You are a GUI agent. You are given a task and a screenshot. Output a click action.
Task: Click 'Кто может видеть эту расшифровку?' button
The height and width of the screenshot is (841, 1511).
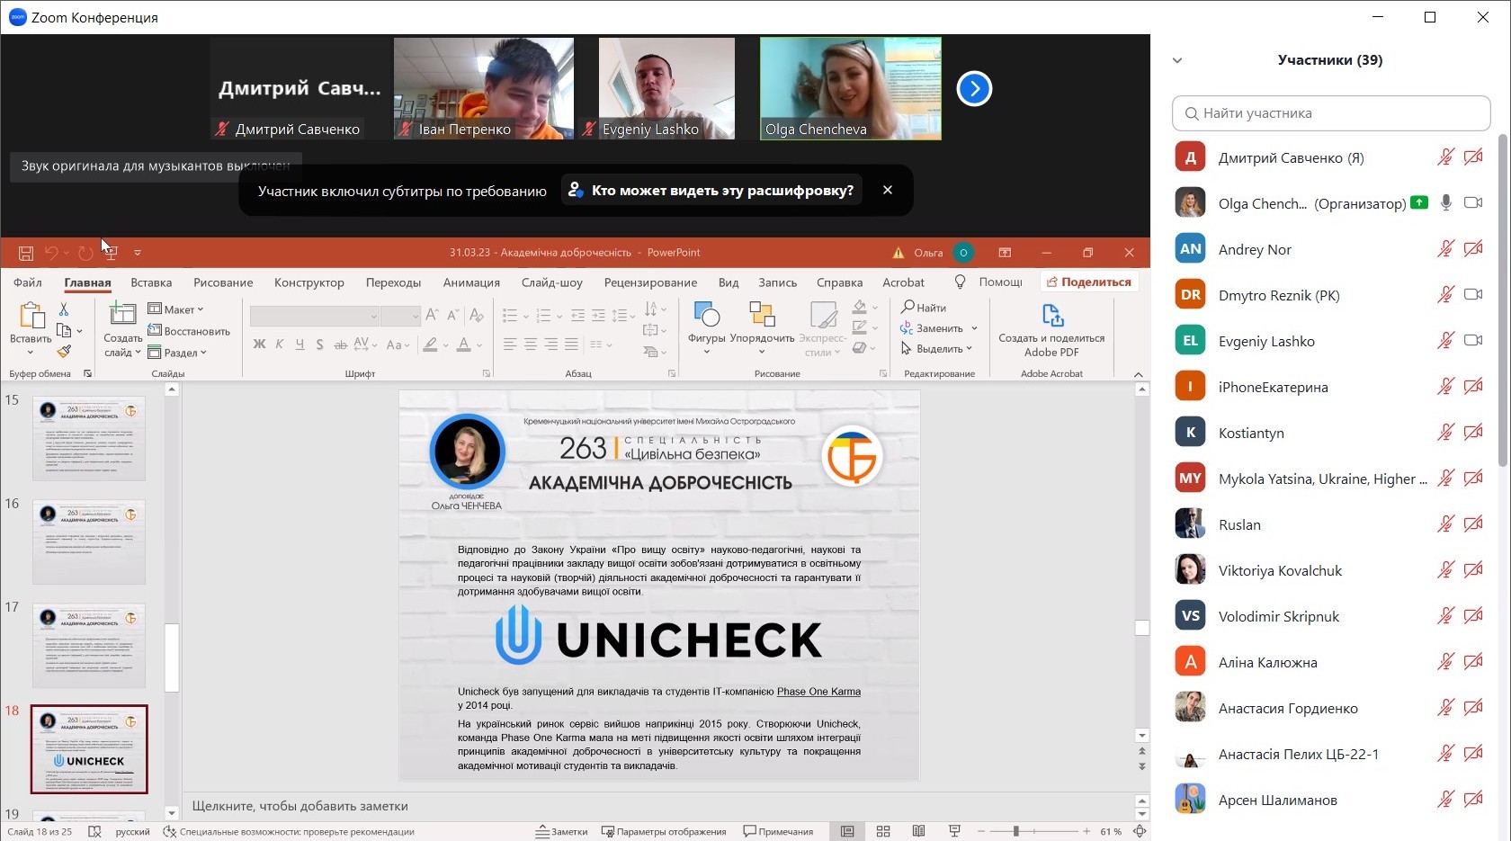point(711,191)
